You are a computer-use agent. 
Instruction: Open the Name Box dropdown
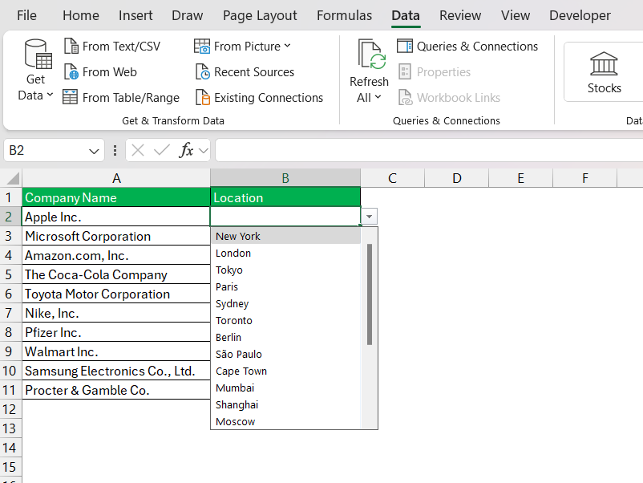(x=93, y=150)
